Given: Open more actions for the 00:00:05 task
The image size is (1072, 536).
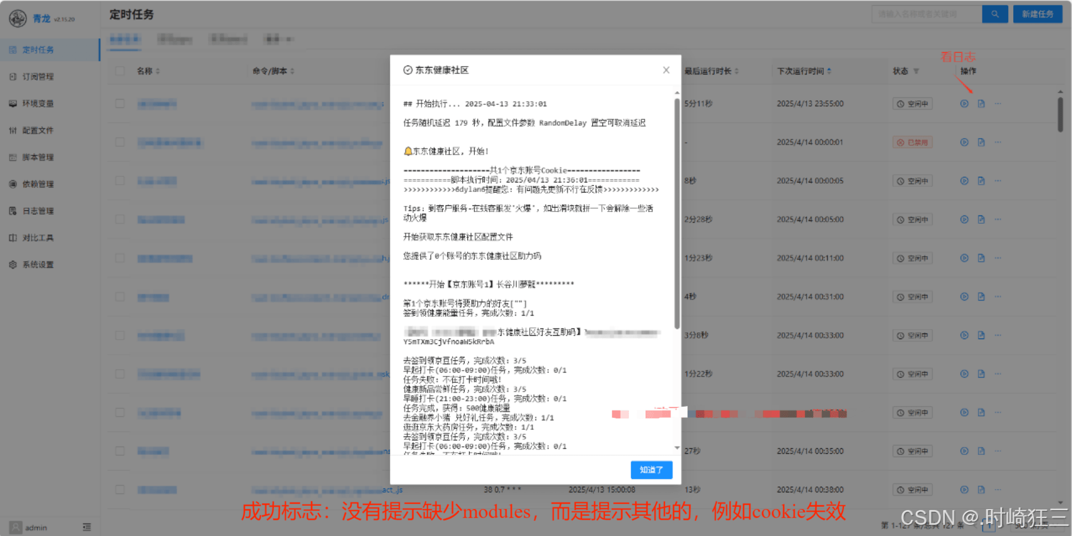Looking at the screenshot, I should coord(998,181).
